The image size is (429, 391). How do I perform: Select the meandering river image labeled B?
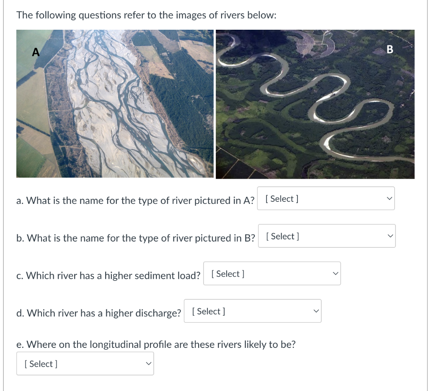tap(315, 103)
